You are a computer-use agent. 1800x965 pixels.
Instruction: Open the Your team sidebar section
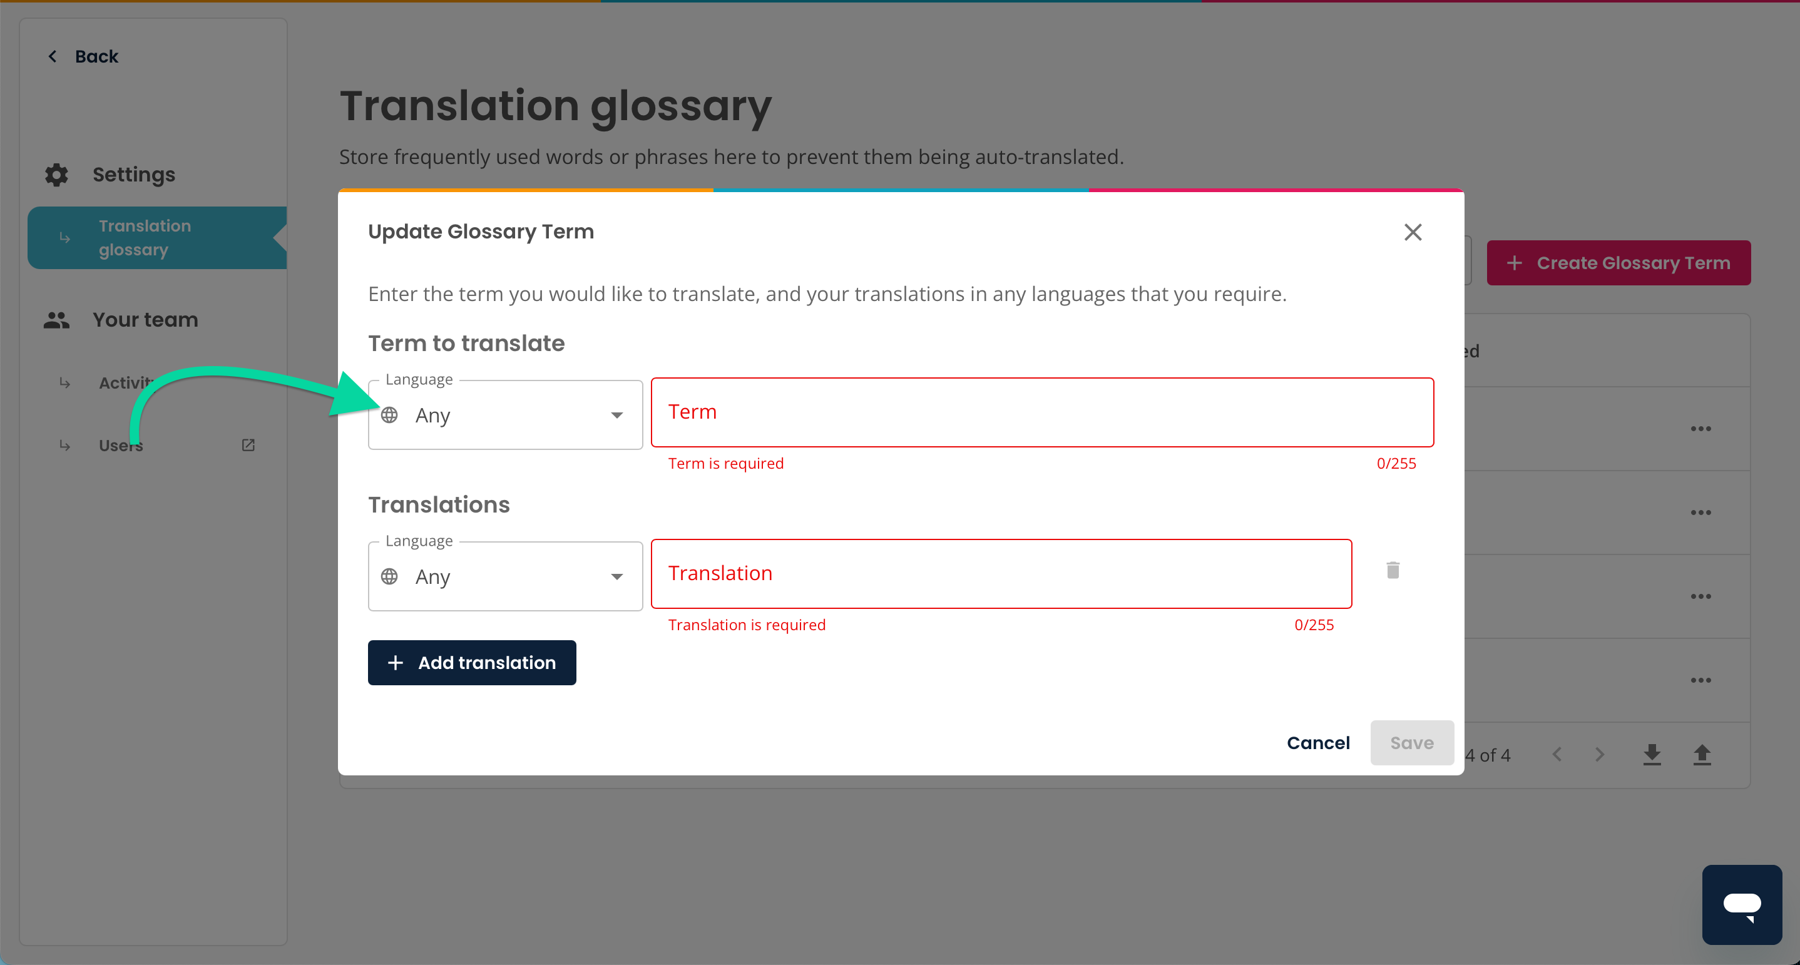145,320
